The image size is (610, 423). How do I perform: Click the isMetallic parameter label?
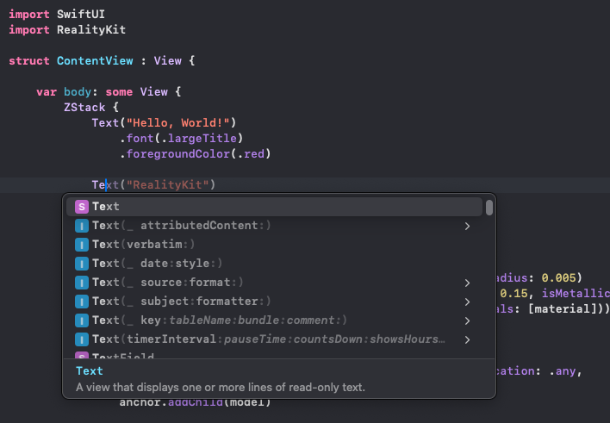coord(576,294)
